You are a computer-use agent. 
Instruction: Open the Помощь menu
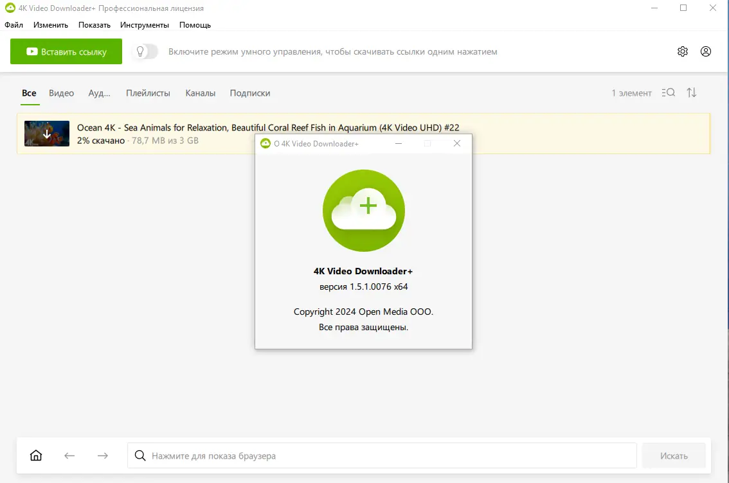pos(195,25)
